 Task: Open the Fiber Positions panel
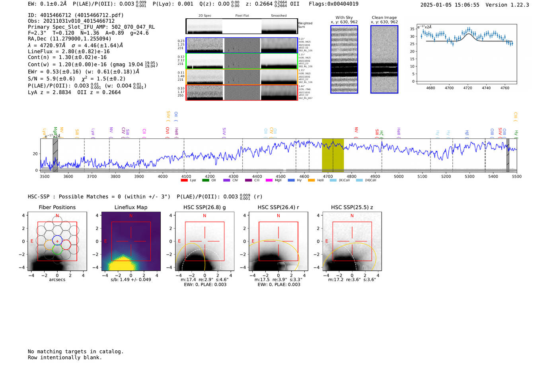[57, 241]
